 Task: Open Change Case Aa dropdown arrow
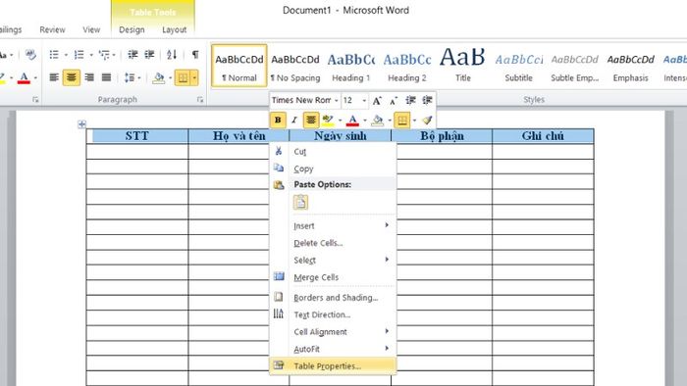[11, 55]
